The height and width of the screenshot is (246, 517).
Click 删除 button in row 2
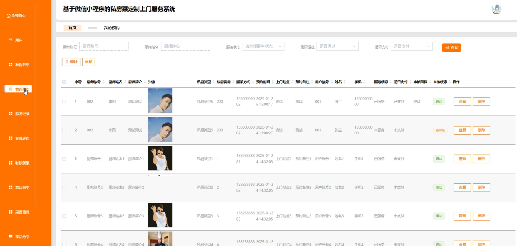[x=481, y=130]
